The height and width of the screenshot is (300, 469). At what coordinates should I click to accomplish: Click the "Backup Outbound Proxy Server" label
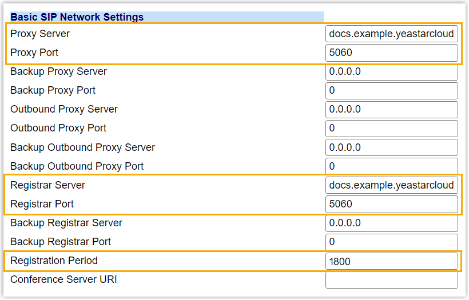[x=82, y=147]
